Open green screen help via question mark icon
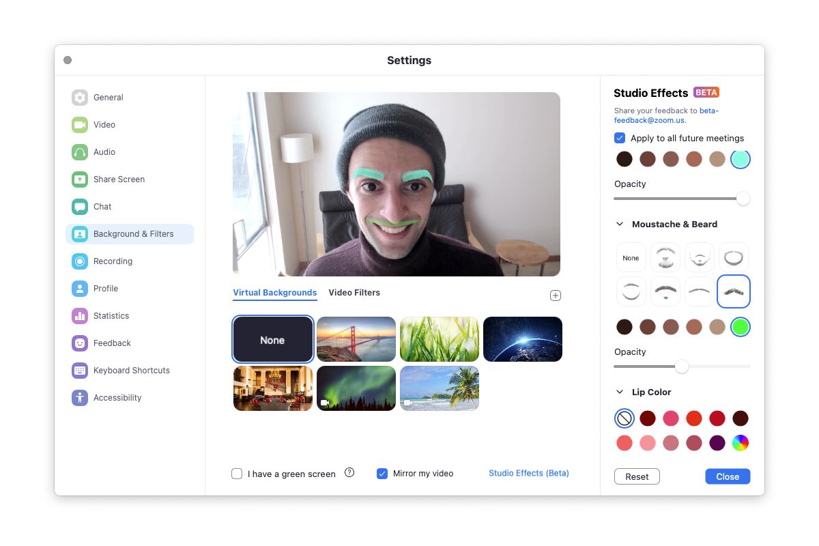 pos(349,472)
